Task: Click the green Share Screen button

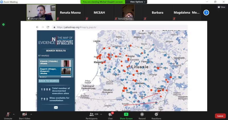Action: pos(126,116)
